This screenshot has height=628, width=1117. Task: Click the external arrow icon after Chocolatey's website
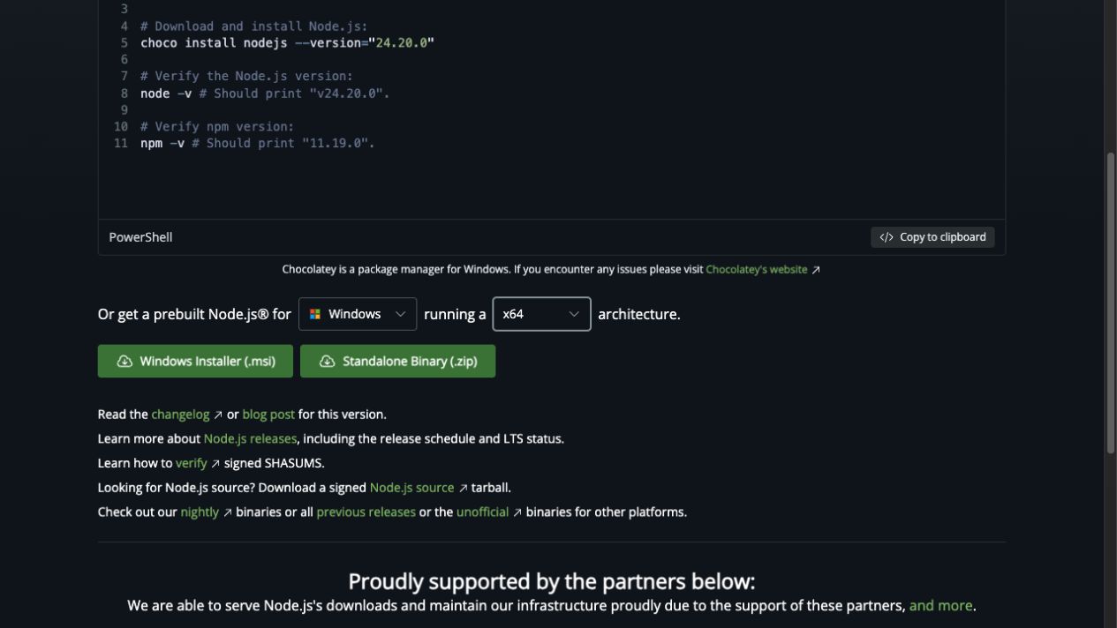pyautogui.click(x=816, y=270)
